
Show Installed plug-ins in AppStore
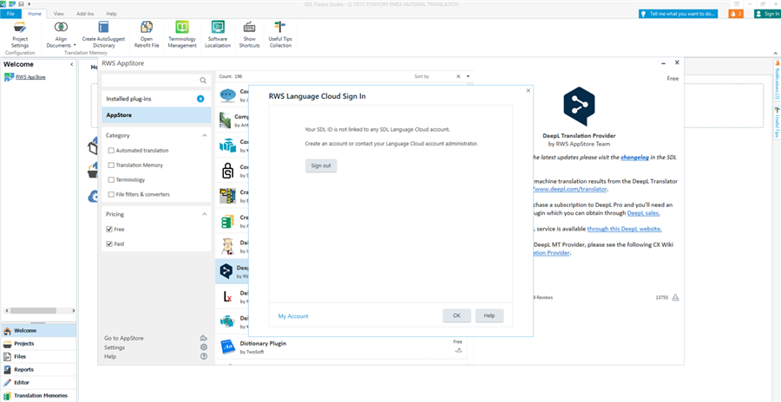tap(156, 99)
